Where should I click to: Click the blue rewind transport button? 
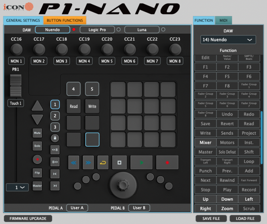[x=74, y=162]
